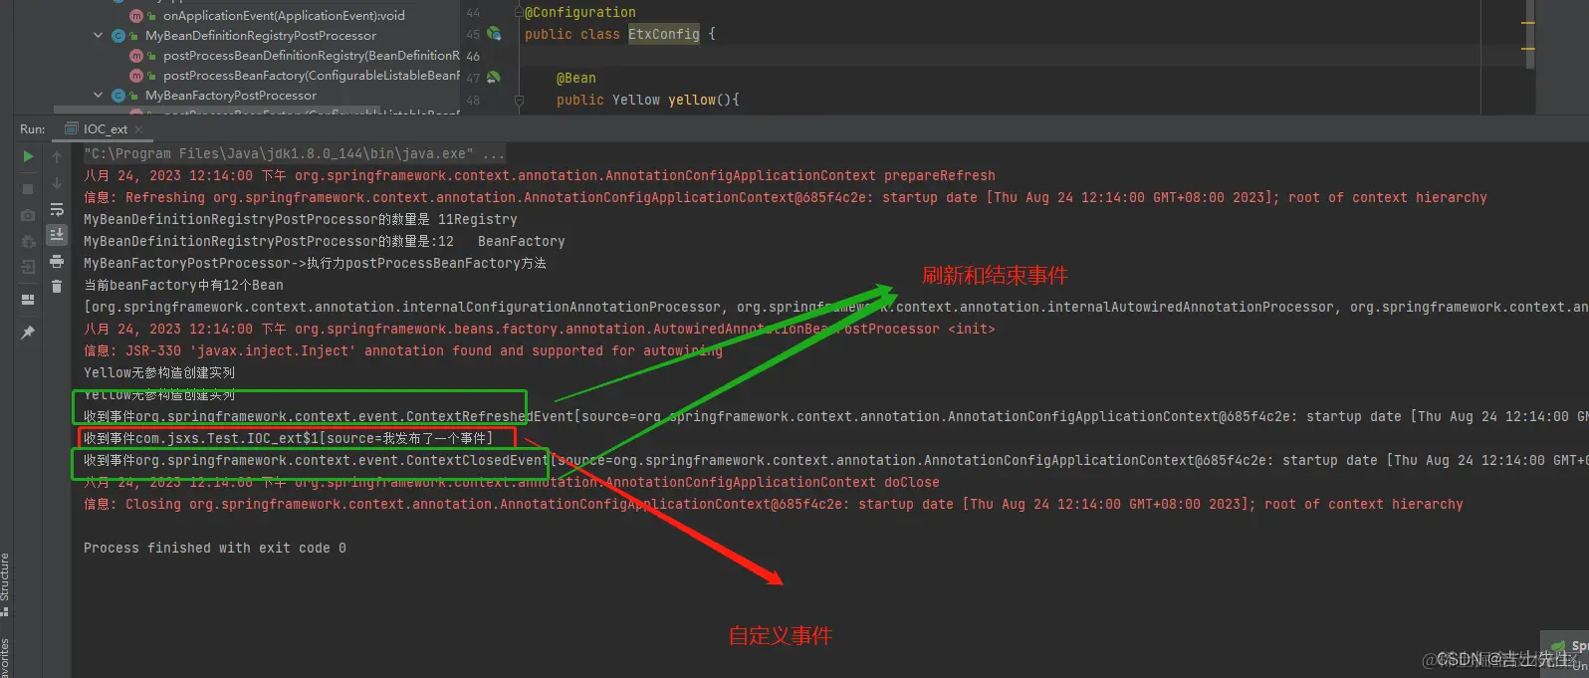This screenshot has height=678, width=1589.
Task: Select the IOC_ext run tab
Action: point(105,129)
